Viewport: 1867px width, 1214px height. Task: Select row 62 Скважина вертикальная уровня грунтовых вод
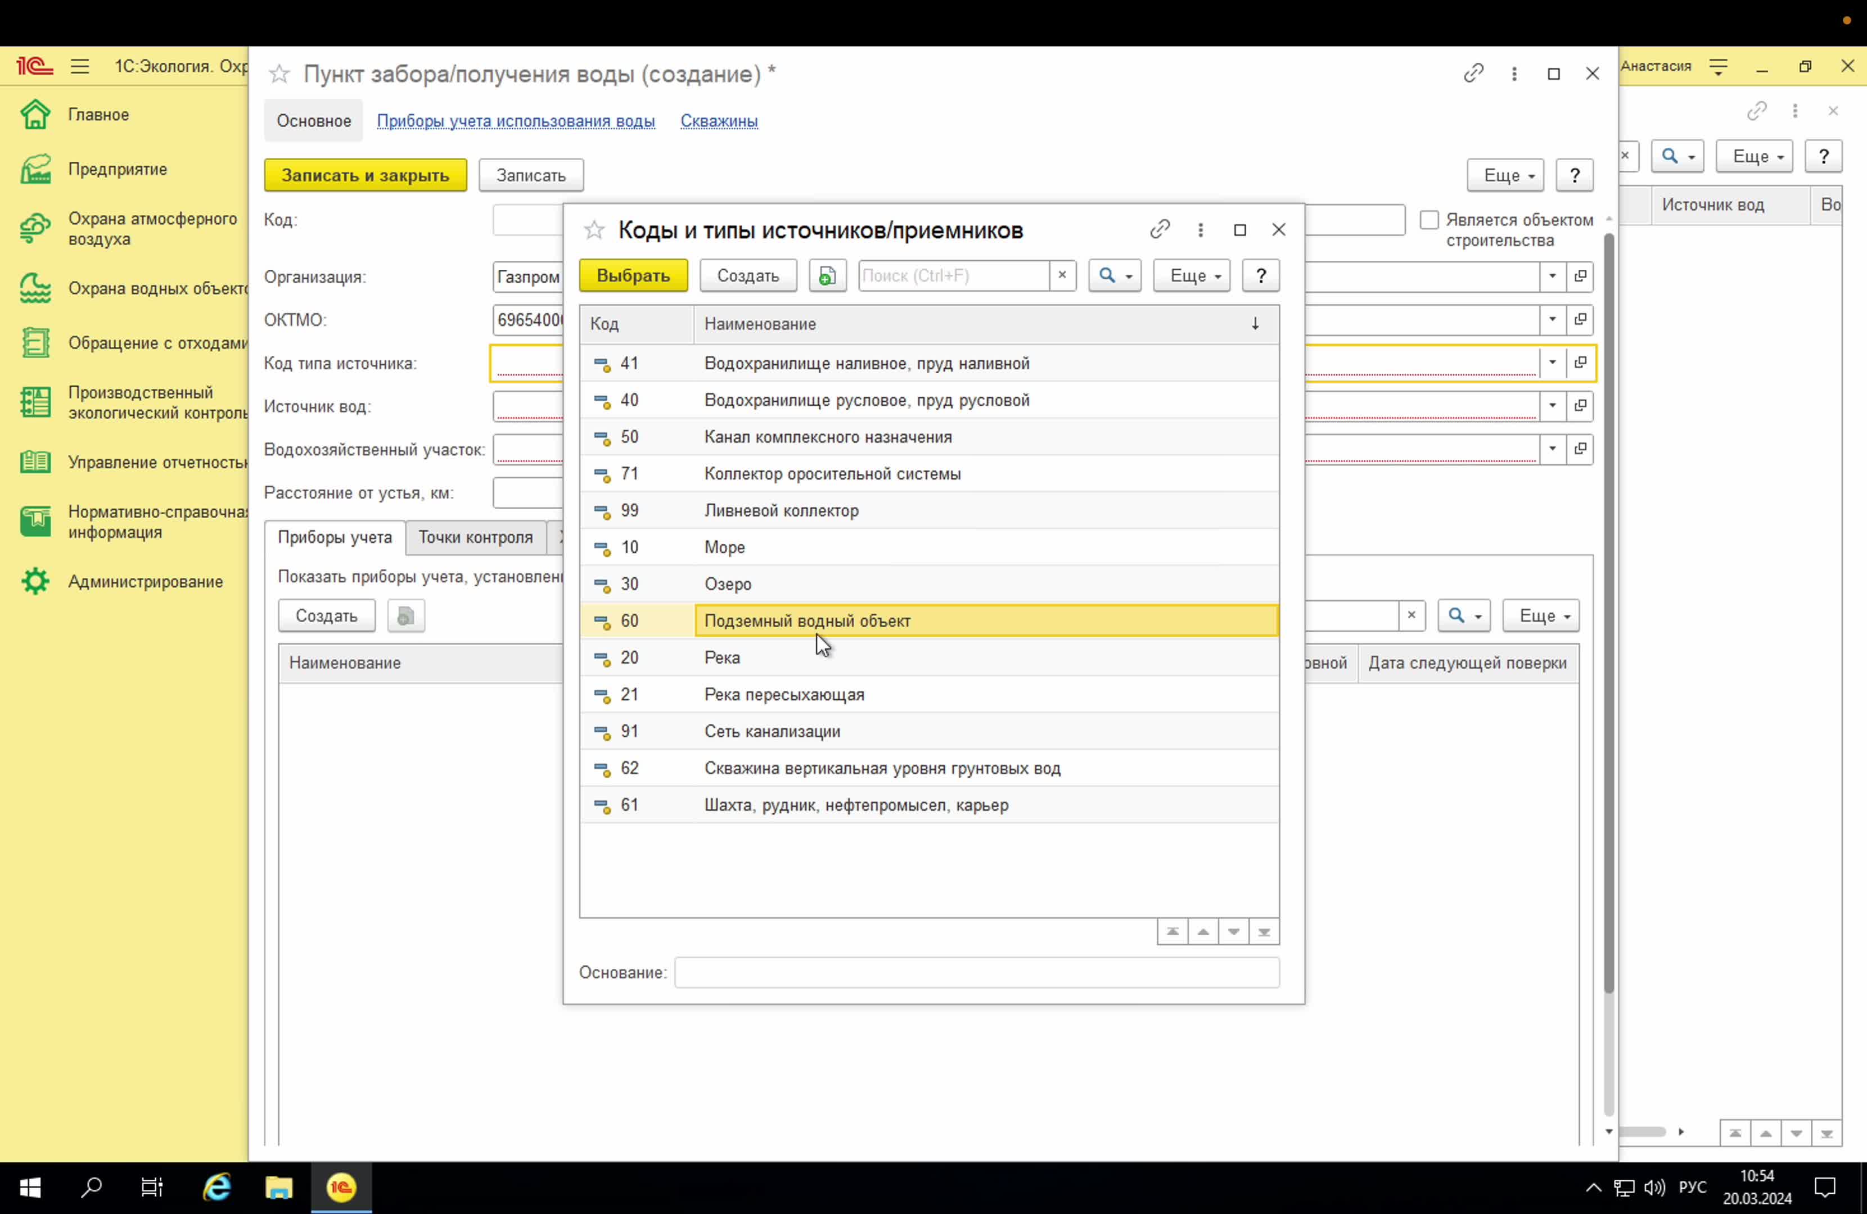click(930, 768)
